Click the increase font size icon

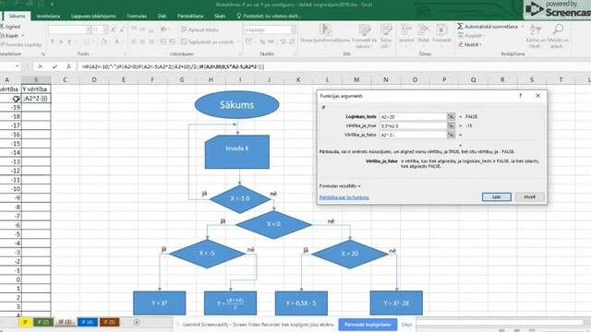click(x=114, y=30)
